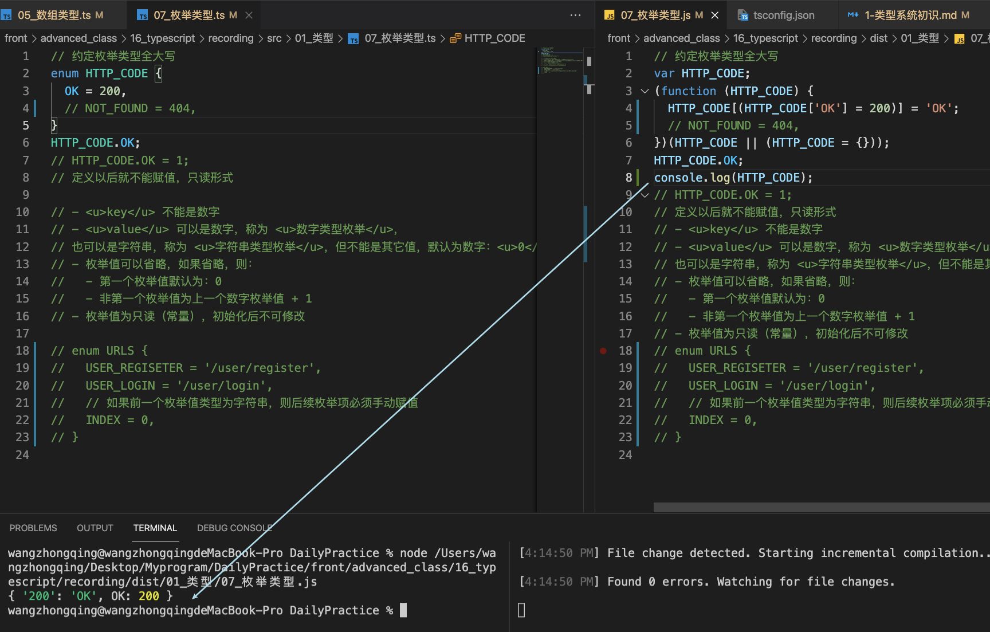
Task: Collapse the function fold arrow at line 3
Action: pyautogui.click(x=645, y=91)
